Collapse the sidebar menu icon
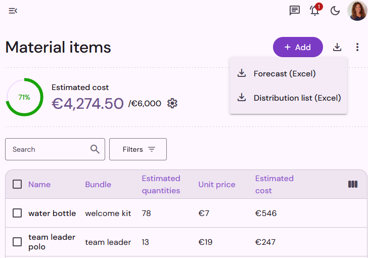This screenshot has width=368, height=258. point(13,11)
